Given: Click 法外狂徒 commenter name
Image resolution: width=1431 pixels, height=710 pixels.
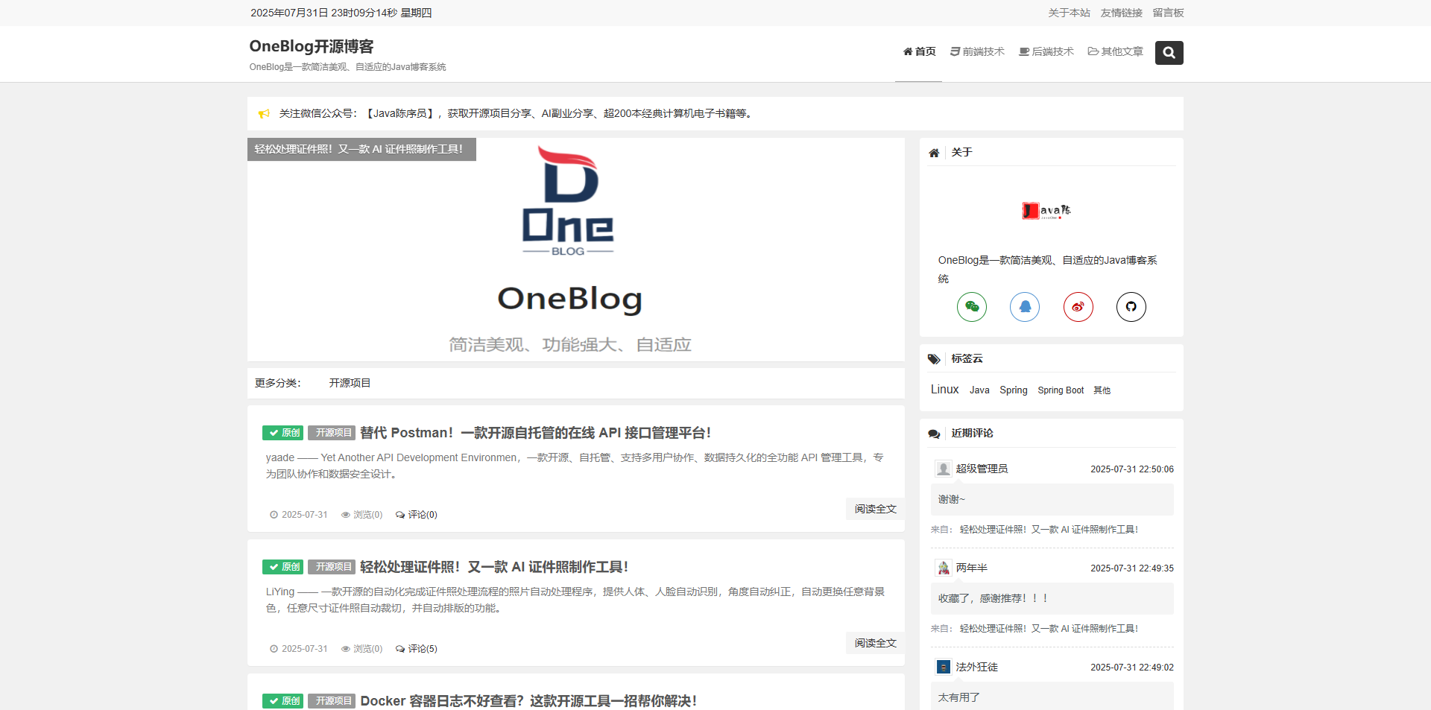Looking at the screenshot, I should click(x=976, y=667).
